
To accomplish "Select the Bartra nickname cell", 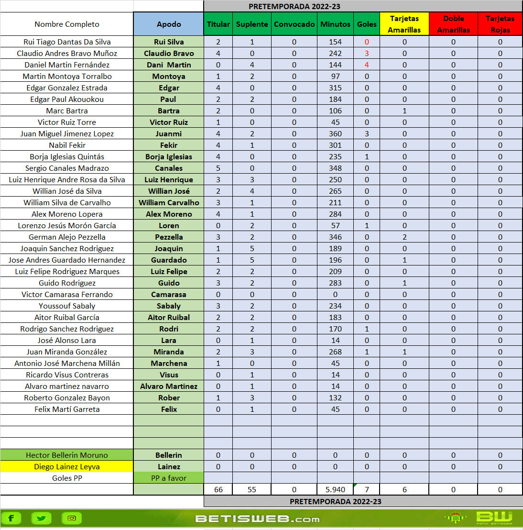I will pos(169,111).
